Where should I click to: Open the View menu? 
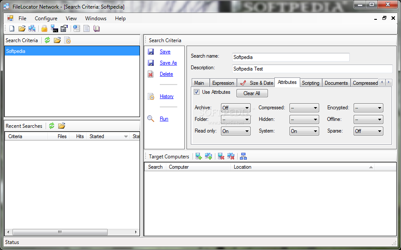(x=71, y=19)
